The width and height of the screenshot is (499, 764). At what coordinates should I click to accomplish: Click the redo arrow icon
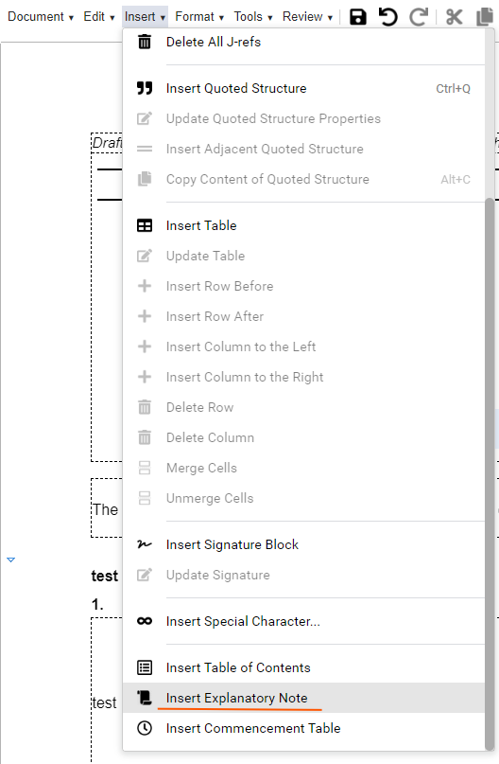point(419,17)
